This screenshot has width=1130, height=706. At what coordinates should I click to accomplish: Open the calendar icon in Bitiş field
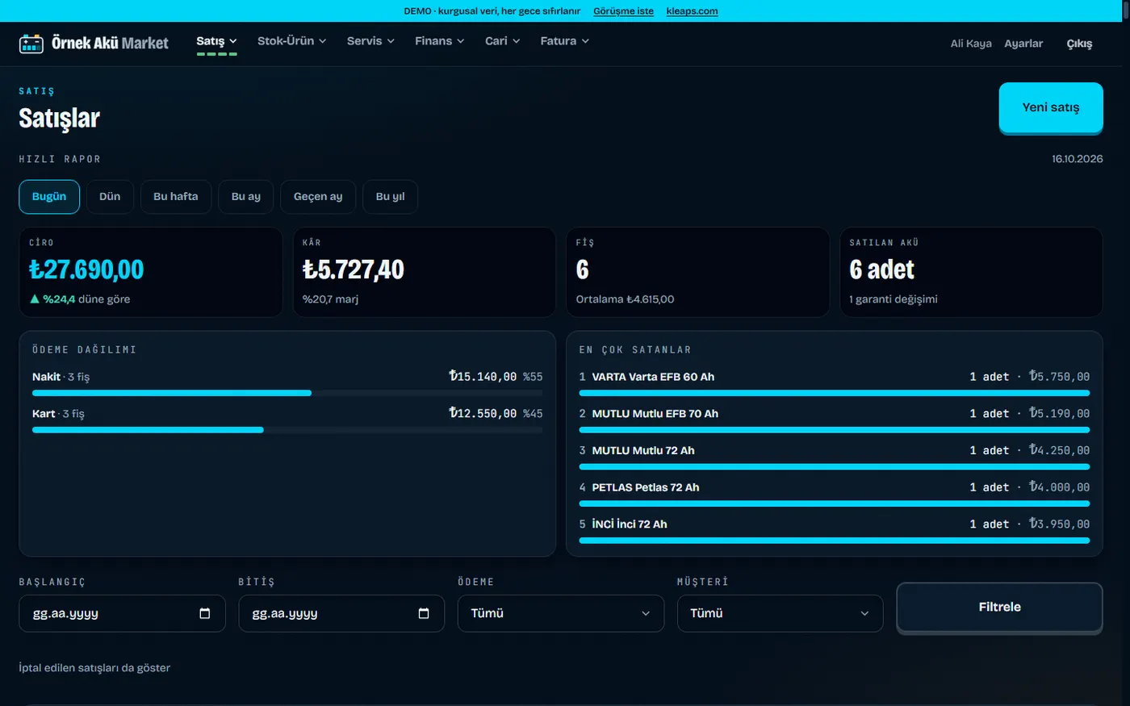pyautogui.click(x=424, y=613)
